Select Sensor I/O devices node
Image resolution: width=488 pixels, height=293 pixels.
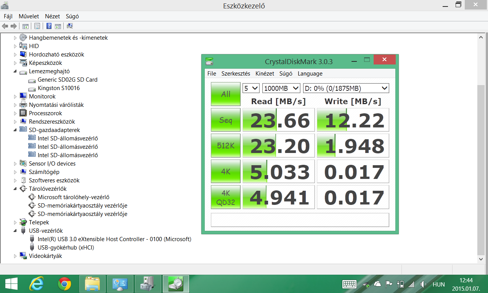click(52, 164)
